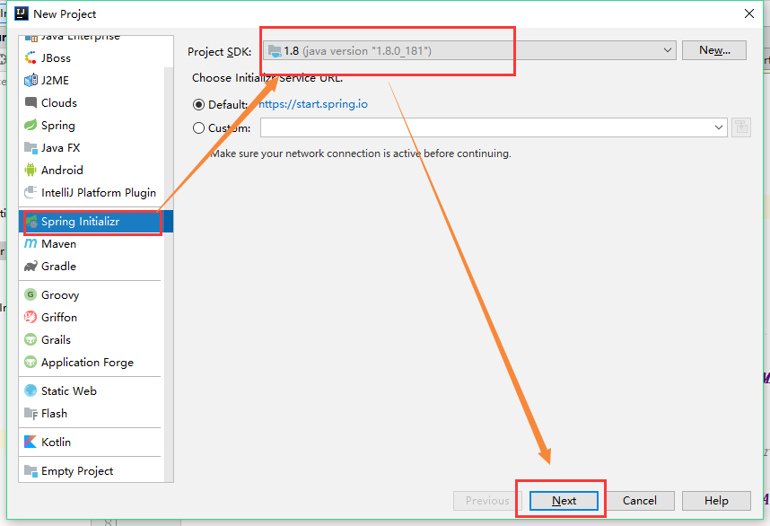770x526 pixels.
Task: Click the IntelliJ logo in title bar
Action: [22, 13]
